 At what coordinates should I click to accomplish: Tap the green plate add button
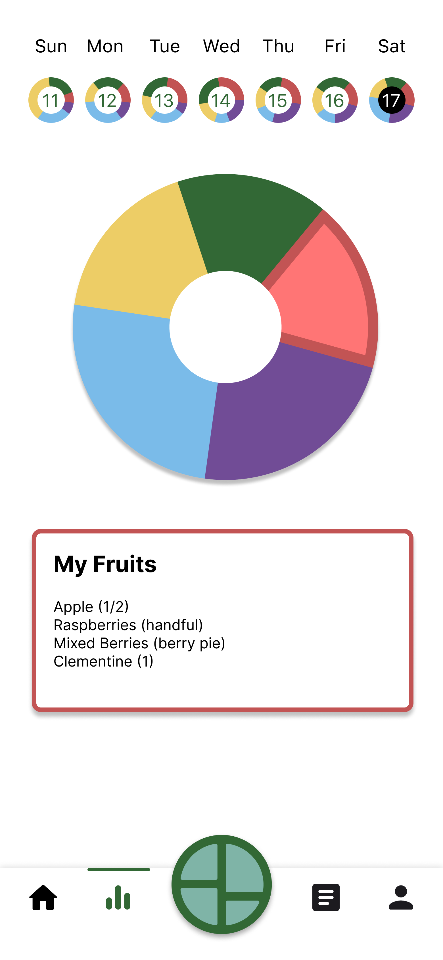pyautogui.click(x=221, y=884)
